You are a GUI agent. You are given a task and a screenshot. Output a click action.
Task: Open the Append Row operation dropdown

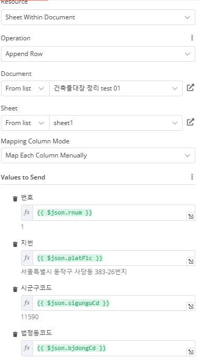pos(98,54)
